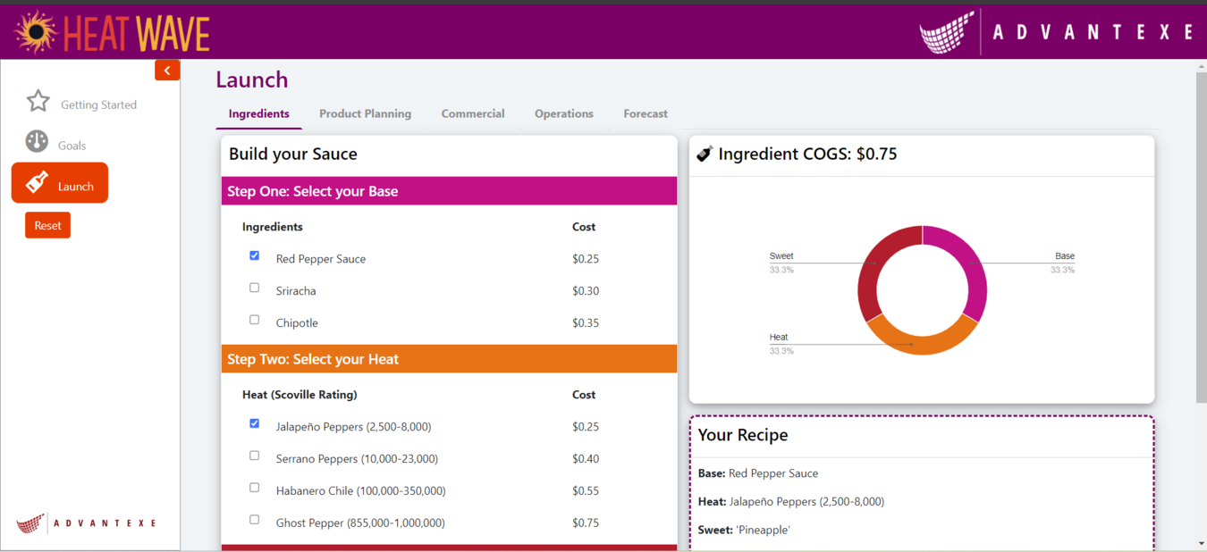1207x552 pixels.
Task: Click the Ingredient COGS: $0.75 heading
Action: click(807, 154)
